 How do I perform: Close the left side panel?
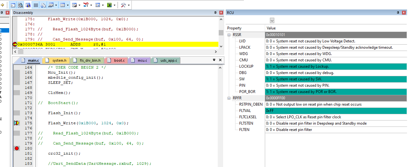[7, 13]
